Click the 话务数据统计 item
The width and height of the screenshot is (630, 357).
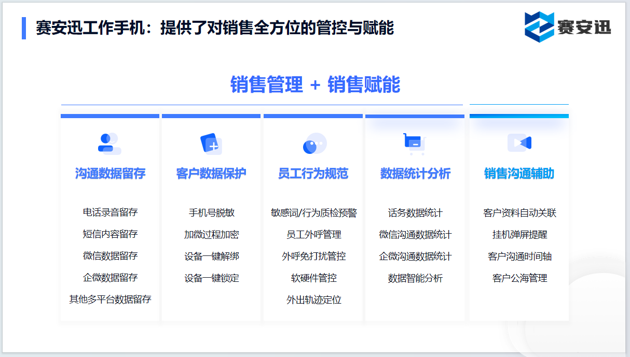415,213
